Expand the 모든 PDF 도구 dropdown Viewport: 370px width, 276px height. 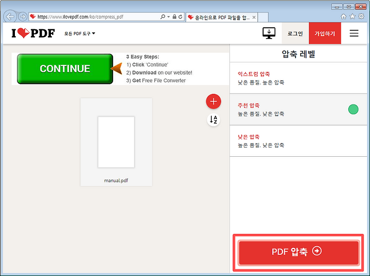pyautogui.click(x=80, y=33)
